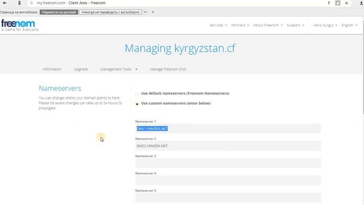Switch to the Information tab
The width and height of the screenshot is (364, 205).
[52, 69]
